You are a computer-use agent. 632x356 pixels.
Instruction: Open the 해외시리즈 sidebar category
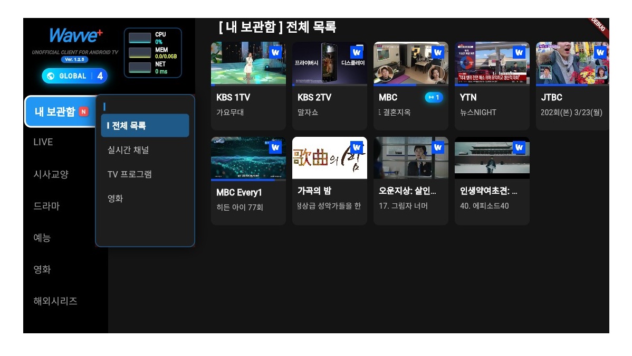55,301
